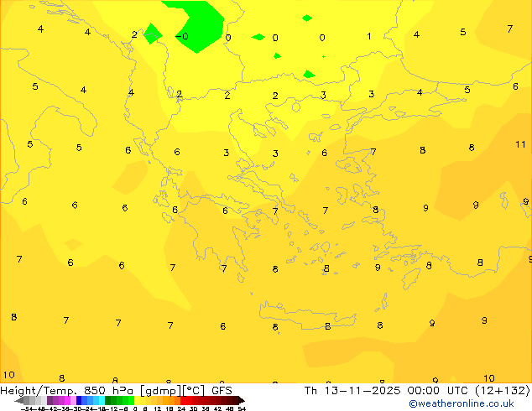Click the Crete island outline

(x=308, y=315)
